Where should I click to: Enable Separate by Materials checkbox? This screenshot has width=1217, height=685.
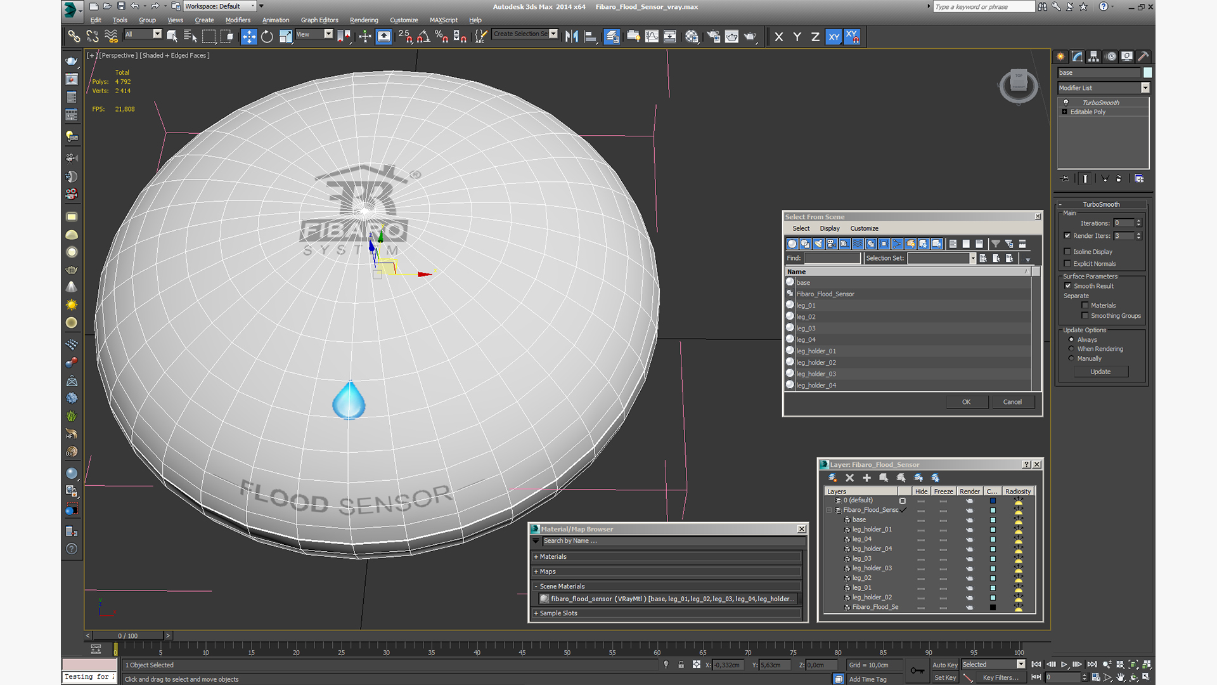1085,305
